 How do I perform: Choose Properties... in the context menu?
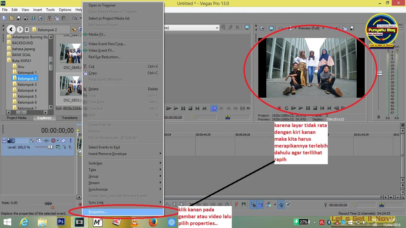click(123, 212)
